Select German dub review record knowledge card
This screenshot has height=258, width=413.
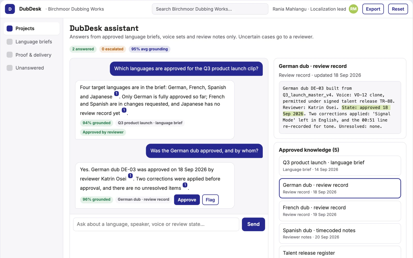click(340, 188)
